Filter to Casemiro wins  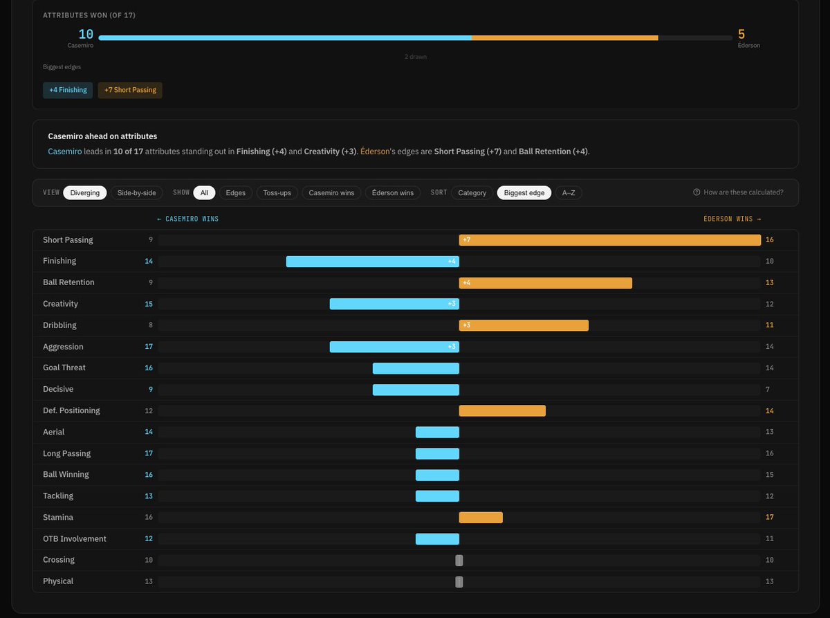331,192
